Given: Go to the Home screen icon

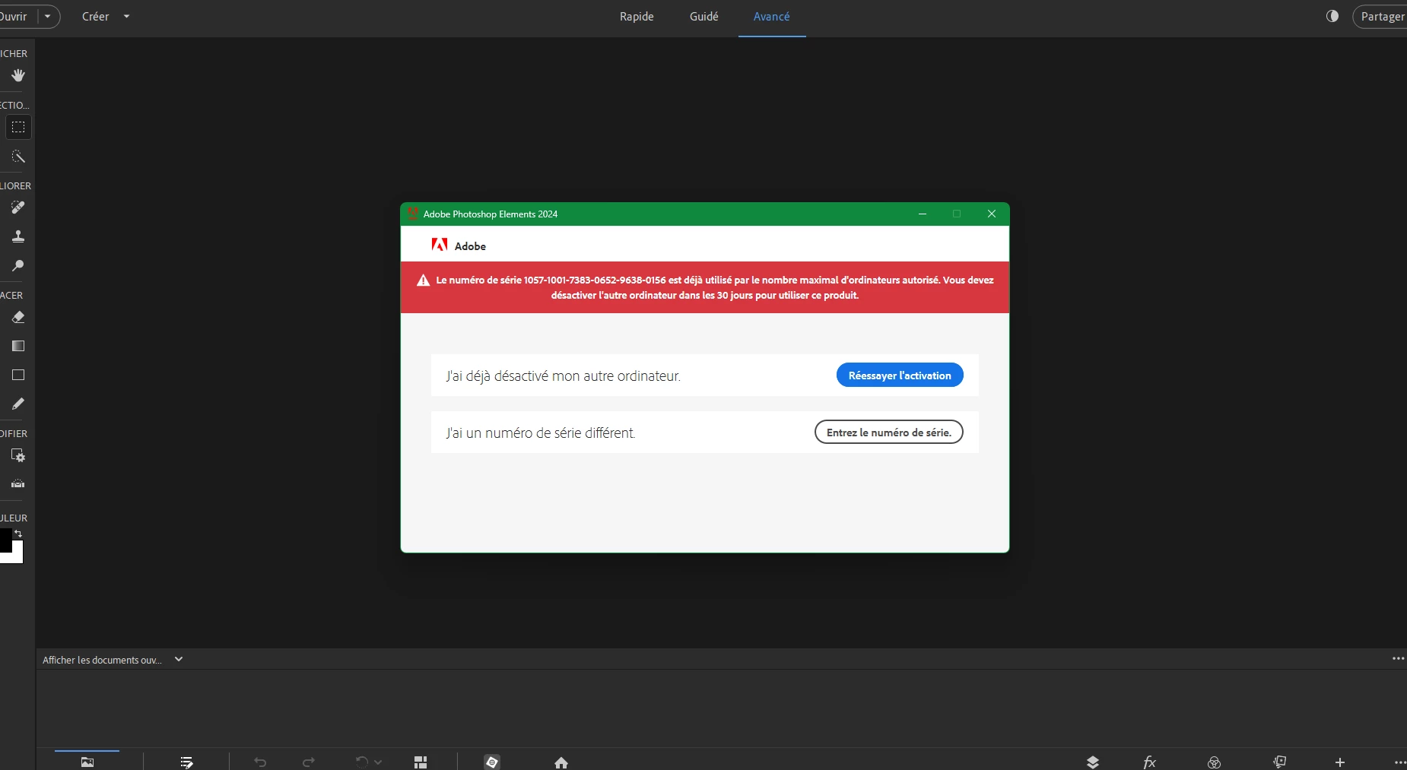Looking at the screenshot, I should pyautogui.click(x=561, y=762).
